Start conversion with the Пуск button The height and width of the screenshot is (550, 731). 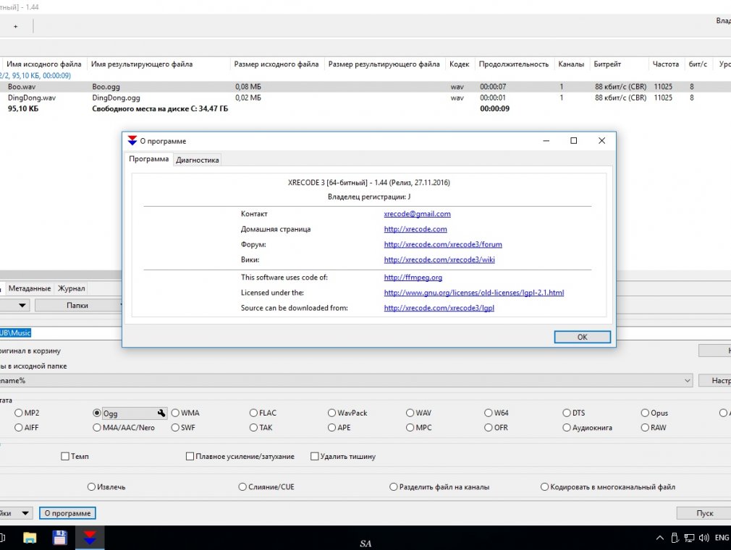(x=704, y=513)
